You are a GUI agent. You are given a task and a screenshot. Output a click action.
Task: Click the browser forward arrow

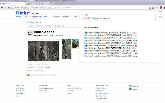5,8
